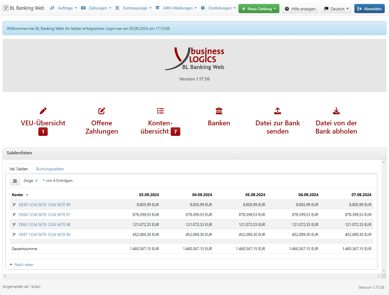Open Datei zur Bank senden
Image resolution: width=389 pixels, height=295 pixels.
tap(278, 127)
